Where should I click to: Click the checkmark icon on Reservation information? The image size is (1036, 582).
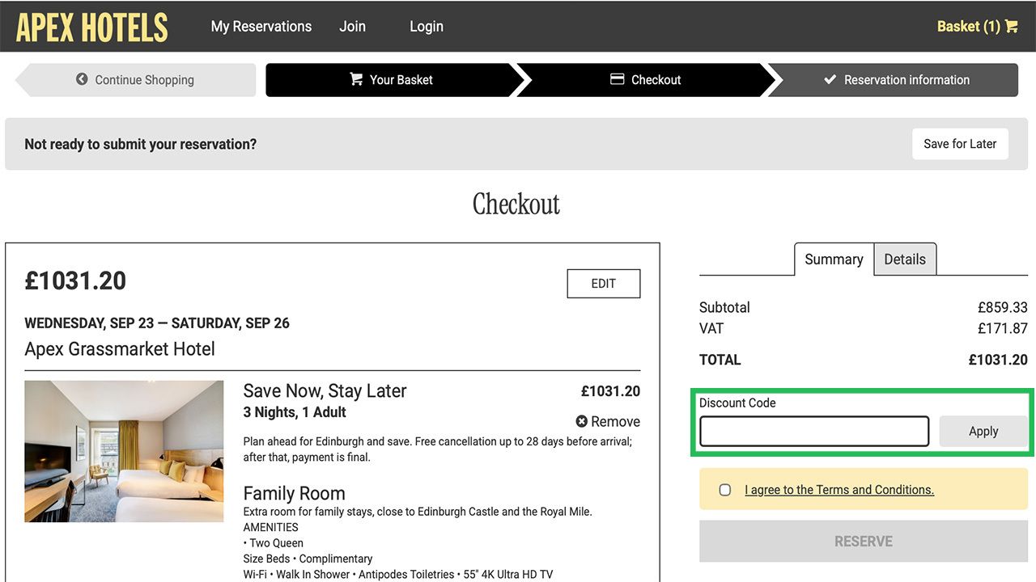click(830, 79)
